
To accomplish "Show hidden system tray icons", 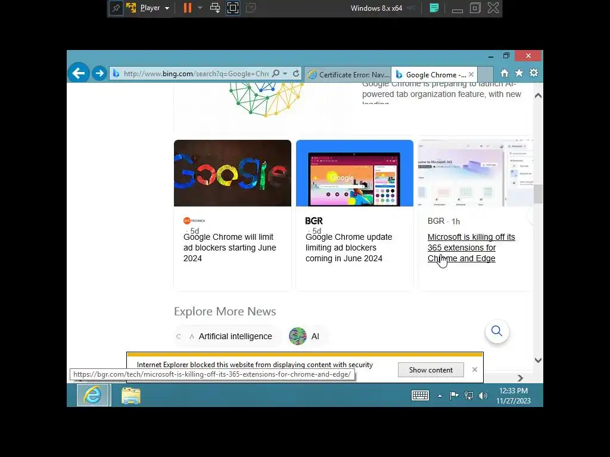I will tap(440, 396).
